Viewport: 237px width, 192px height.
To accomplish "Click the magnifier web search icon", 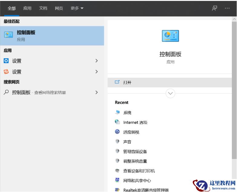I will pos(6,92).
